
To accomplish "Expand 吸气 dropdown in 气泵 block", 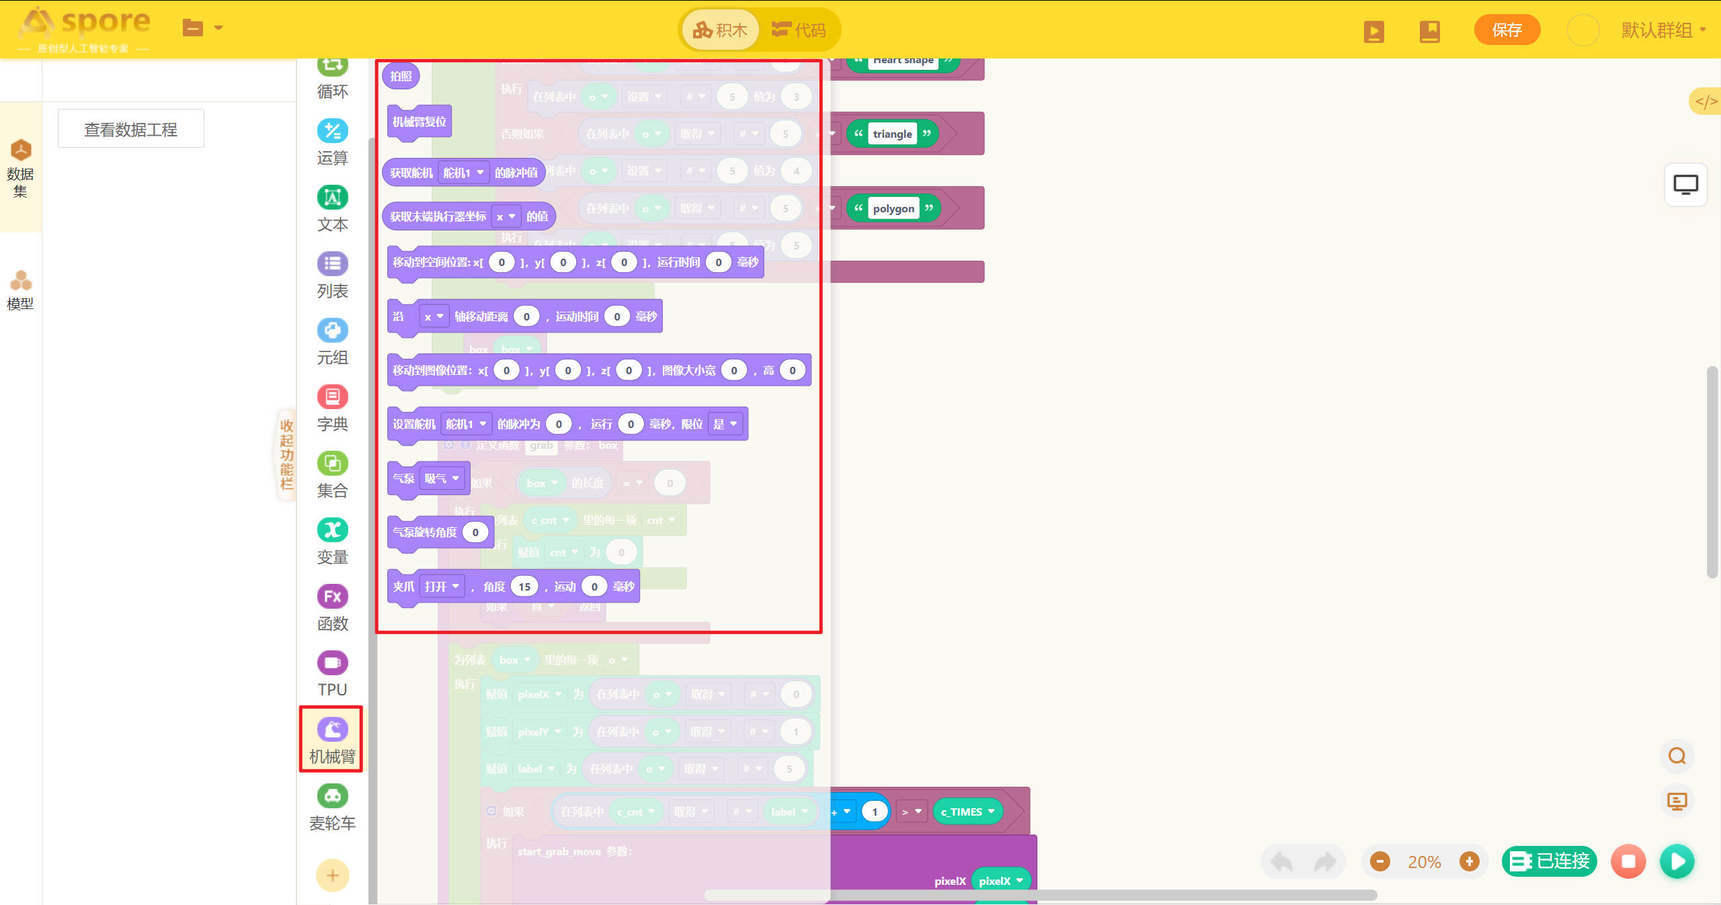I will coord(442,478).
